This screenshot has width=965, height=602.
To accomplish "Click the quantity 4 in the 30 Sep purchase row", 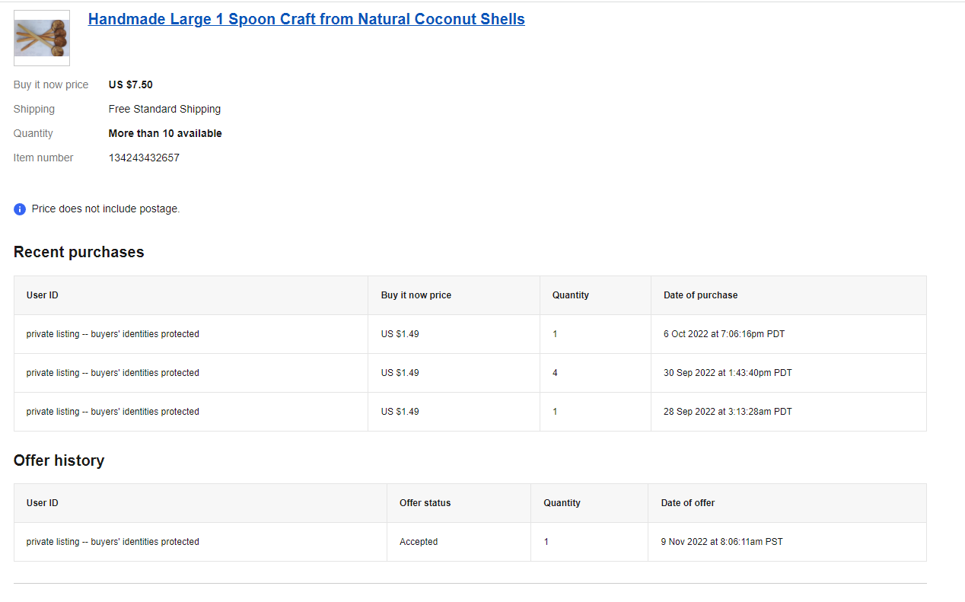I will tap(555, 373).
